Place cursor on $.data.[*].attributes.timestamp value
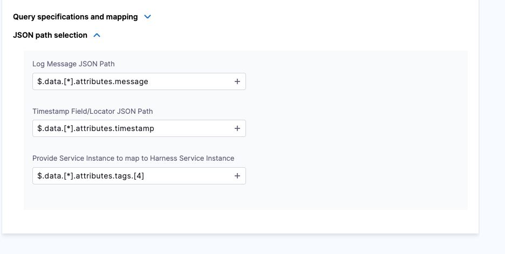Image resolution: width=505 pixels, height=254 pixels. 95,128
